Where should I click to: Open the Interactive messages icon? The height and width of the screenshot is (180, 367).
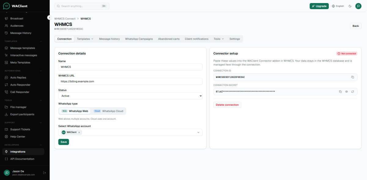point(6,55)
